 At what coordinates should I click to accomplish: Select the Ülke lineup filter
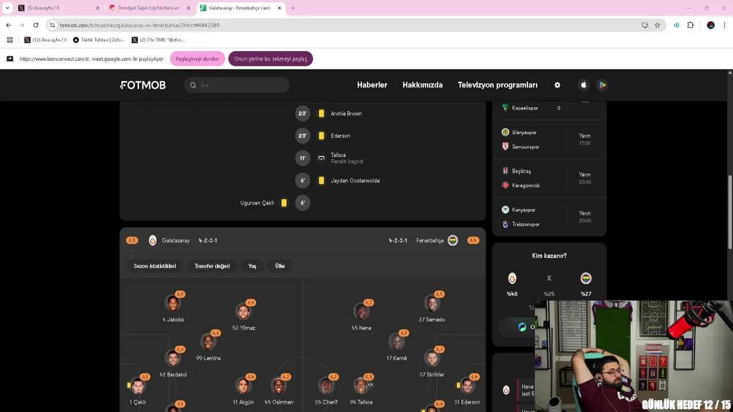pos(280,266)
